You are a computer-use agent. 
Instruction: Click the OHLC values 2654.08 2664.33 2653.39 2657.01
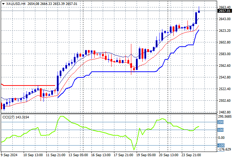[x=52, y=4]
